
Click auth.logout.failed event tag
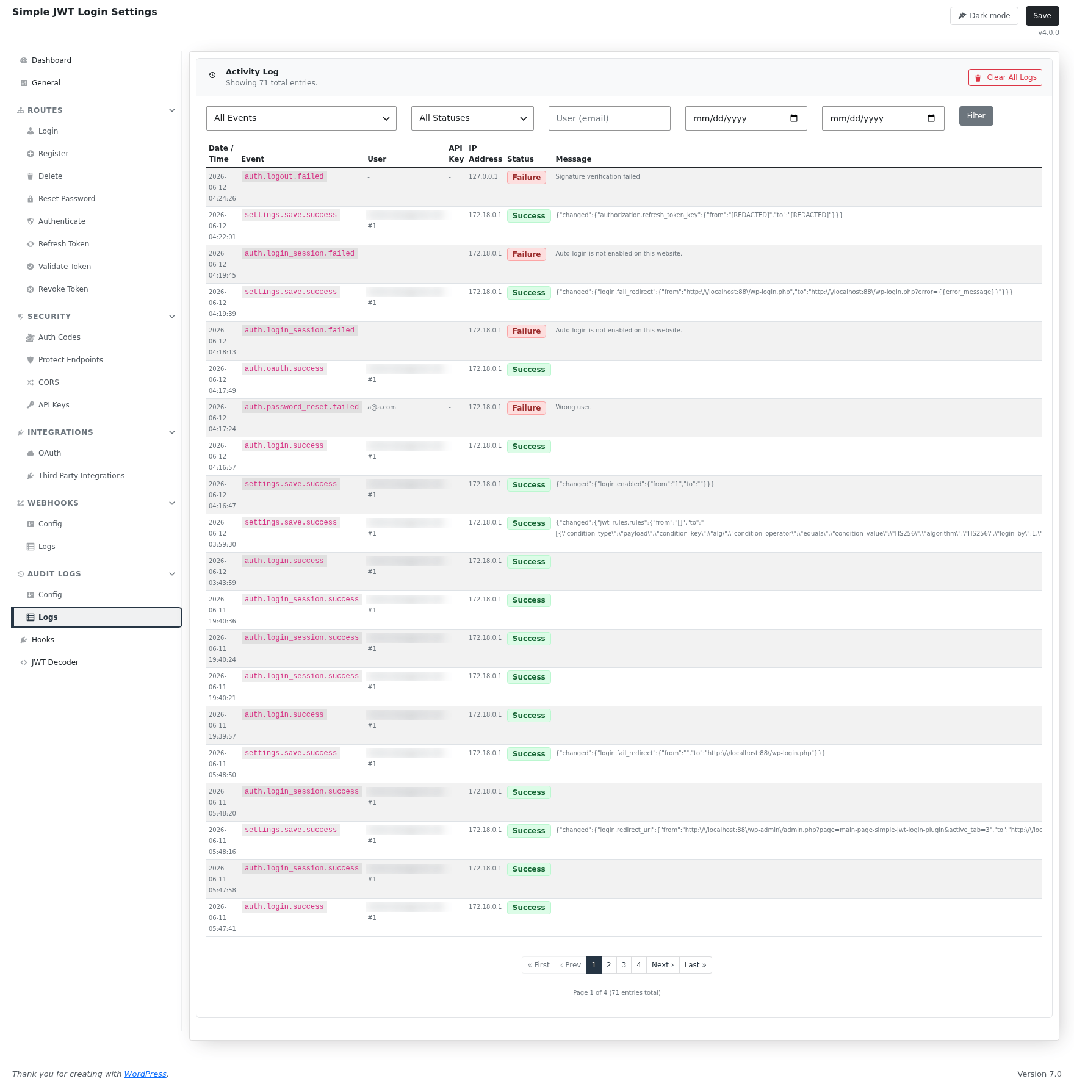tap(284, 176)
